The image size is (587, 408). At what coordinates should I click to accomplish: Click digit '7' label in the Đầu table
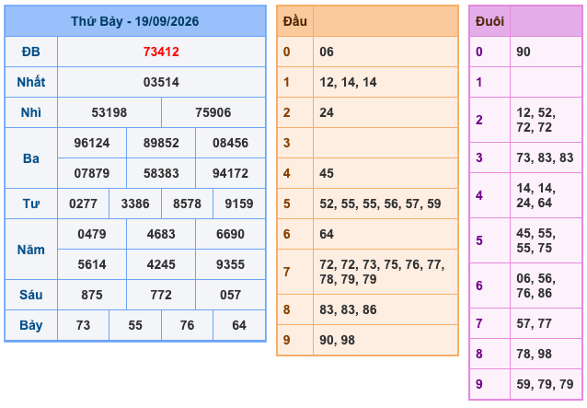pos(287,272)
